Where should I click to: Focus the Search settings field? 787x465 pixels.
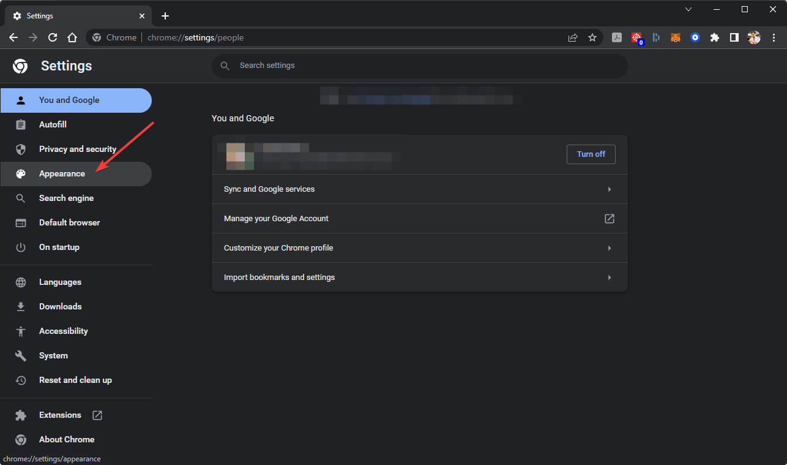pyautogui.click(x=420, y=66)
